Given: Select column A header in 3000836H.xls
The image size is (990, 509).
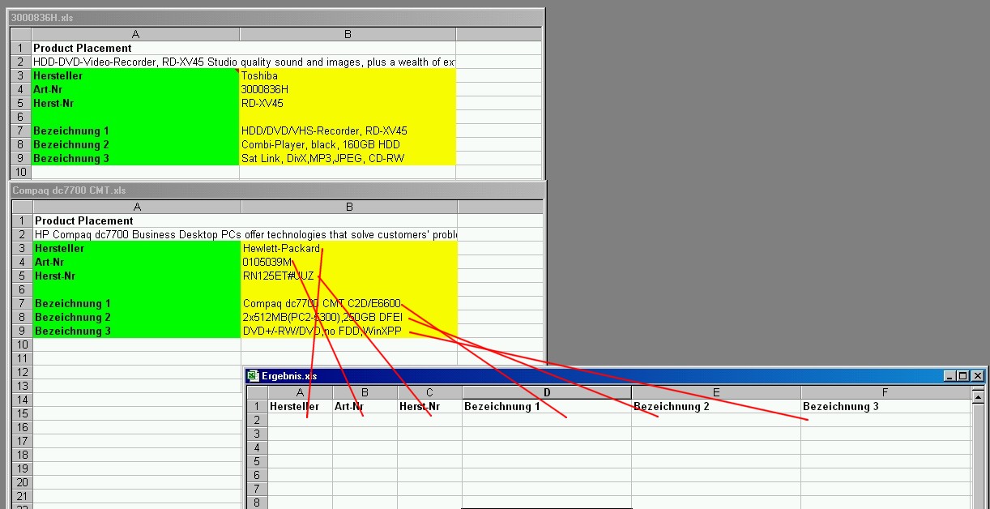Looking at the screenshot, I should click(135, 35).
